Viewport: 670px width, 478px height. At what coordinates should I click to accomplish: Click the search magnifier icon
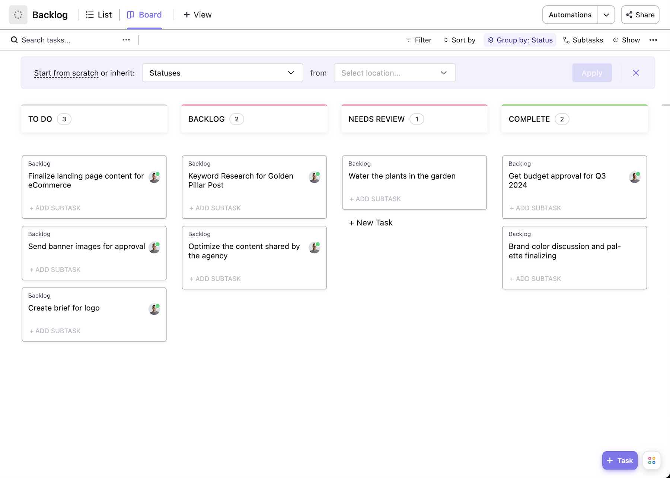[14, 40]
